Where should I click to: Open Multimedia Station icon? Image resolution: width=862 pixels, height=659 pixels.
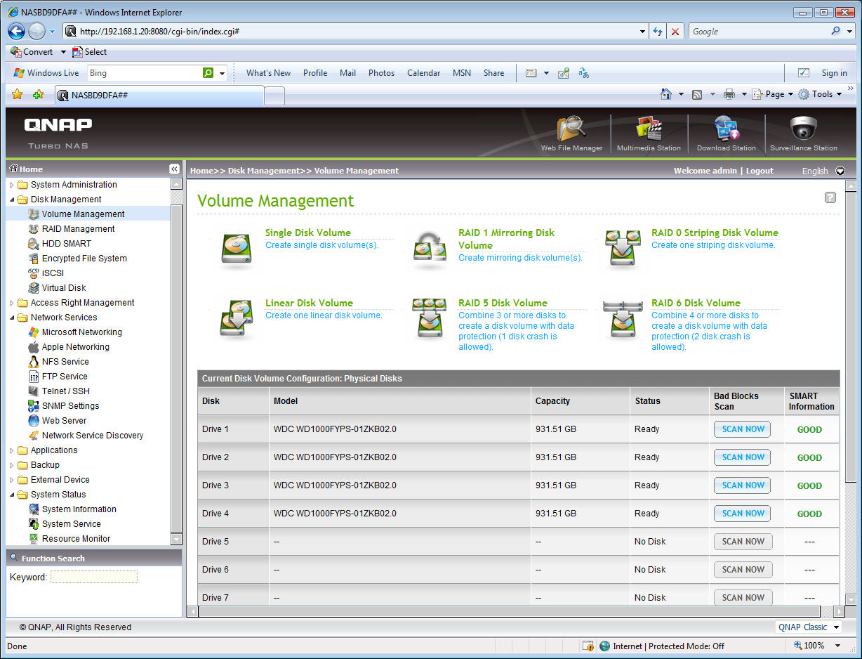(649, 129)
